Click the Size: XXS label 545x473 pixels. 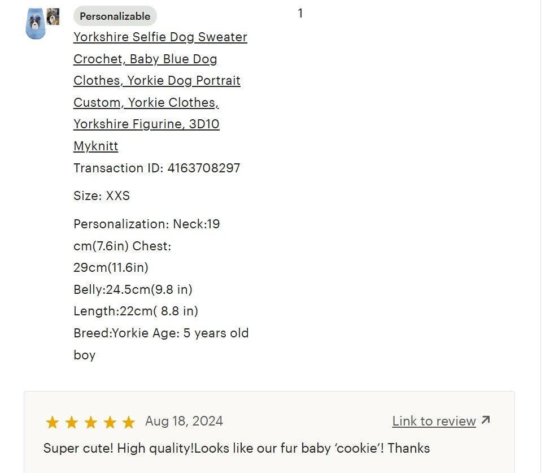click(x=102, y=196)
